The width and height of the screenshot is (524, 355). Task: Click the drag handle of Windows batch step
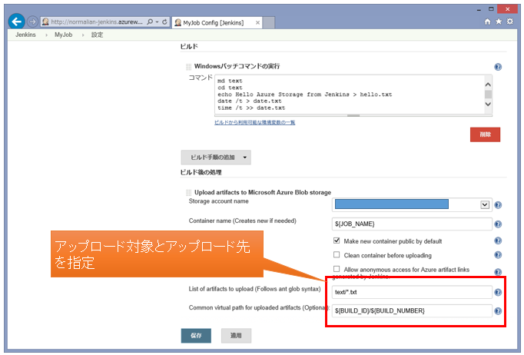coord(188,67)
